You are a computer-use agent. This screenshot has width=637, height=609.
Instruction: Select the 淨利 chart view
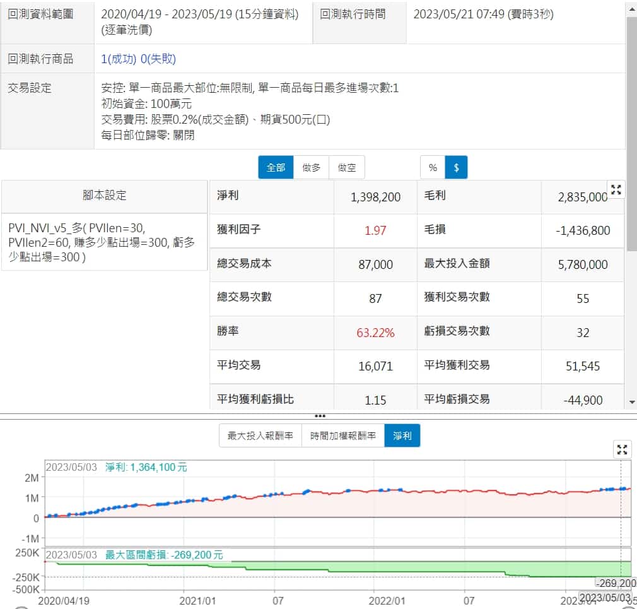click(402, 435)
